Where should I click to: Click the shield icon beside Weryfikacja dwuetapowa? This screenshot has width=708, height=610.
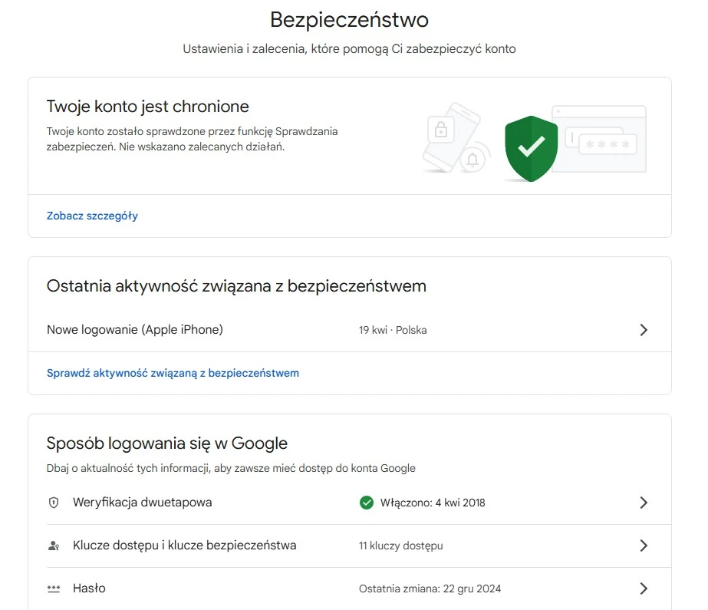tap(54, 503)
